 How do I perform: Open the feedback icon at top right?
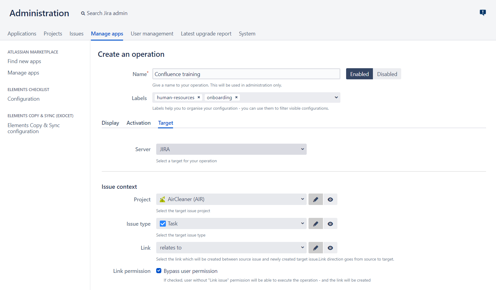click(483, 13)
